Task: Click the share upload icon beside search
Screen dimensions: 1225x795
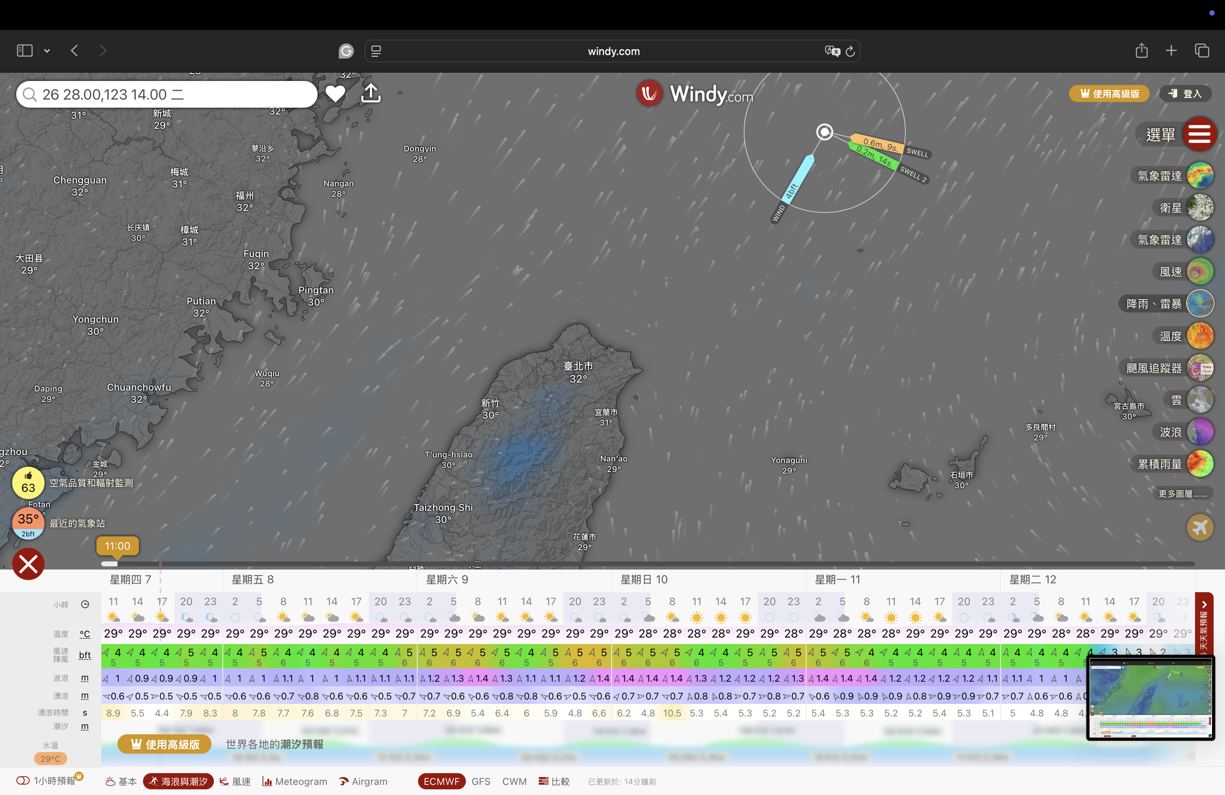Action: (371, 94)
